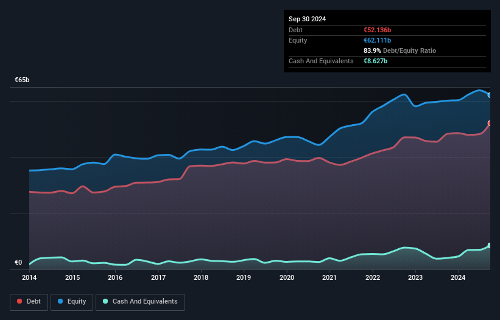
Task: Click the €52.136b debt value
Action: [377, 30]
